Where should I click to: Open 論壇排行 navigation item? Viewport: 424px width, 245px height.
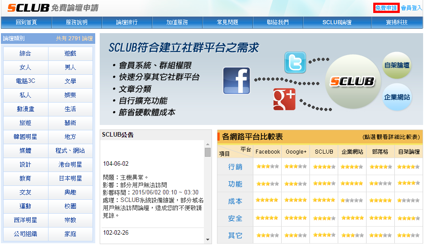pos(127,22)
